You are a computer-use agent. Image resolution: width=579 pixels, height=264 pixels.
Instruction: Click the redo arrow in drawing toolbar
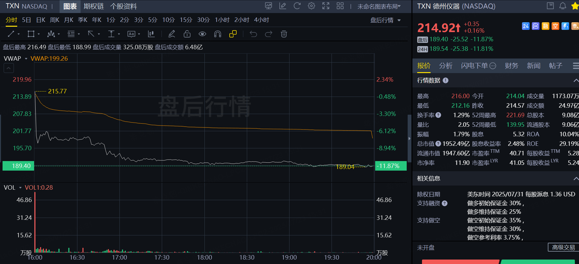pos(268,34)
